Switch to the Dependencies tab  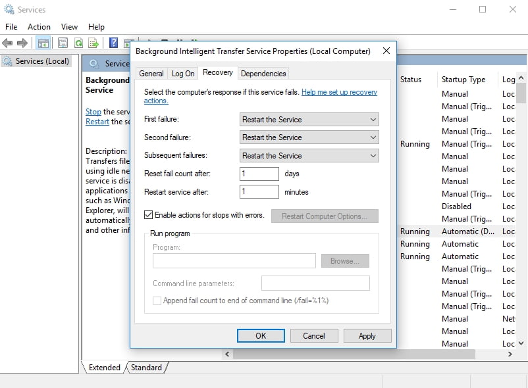coord(263,74)
